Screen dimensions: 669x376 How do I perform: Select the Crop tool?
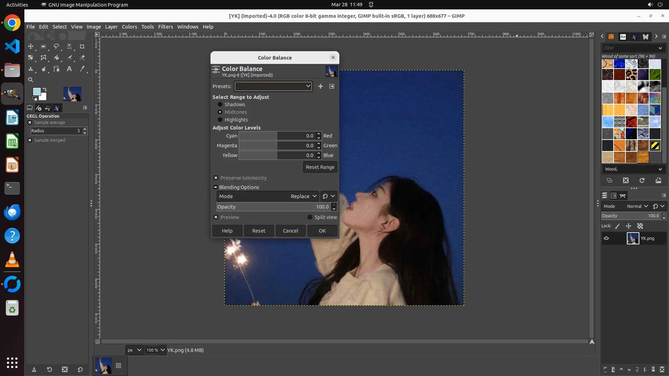82,46
